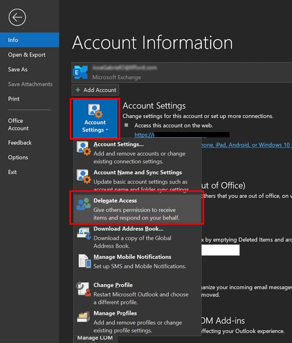Click the Change Profile icon
292x343 pixels.
pos(84,289)
